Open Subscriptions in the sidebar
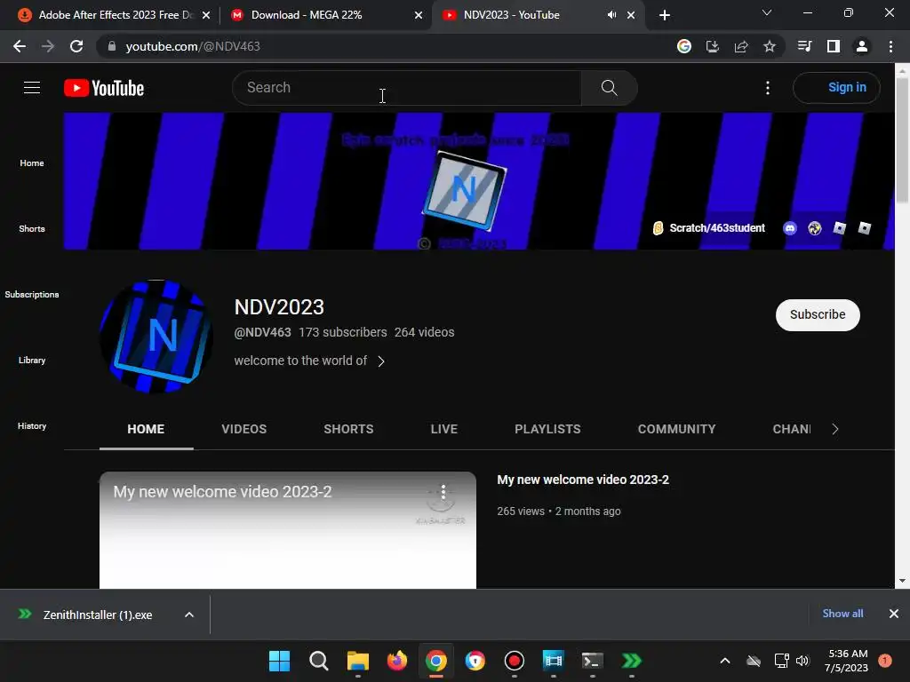 pos(32,294)
